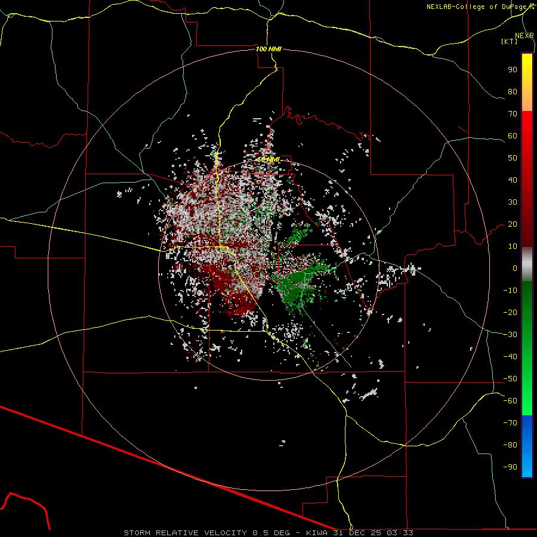
Task: Click the blue bottom segment of color bar
Action: point(527,446)
